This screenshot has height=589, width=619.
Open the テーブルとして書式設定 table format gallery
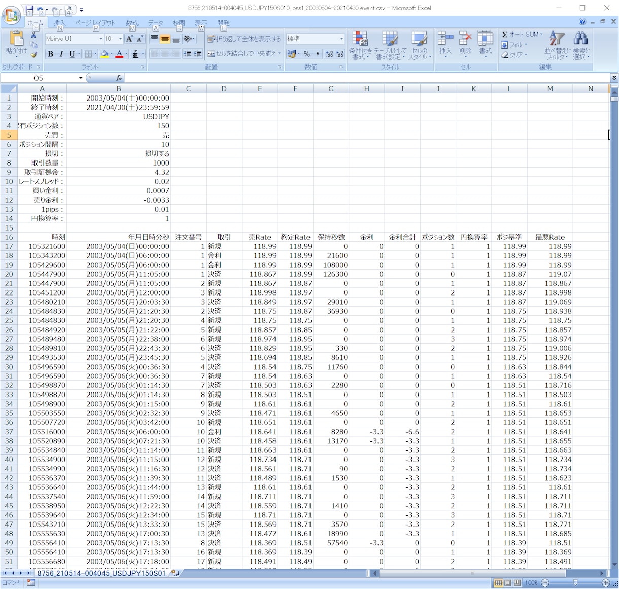click(x=390, y=46)
